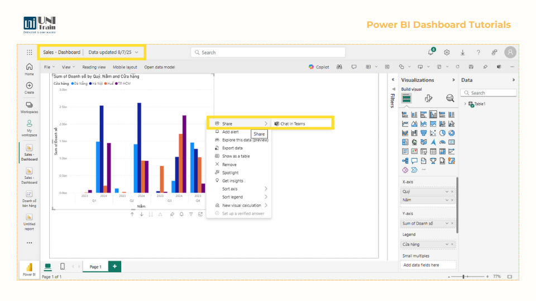
Task: Click Reading view button
Action: coord(94,67)
